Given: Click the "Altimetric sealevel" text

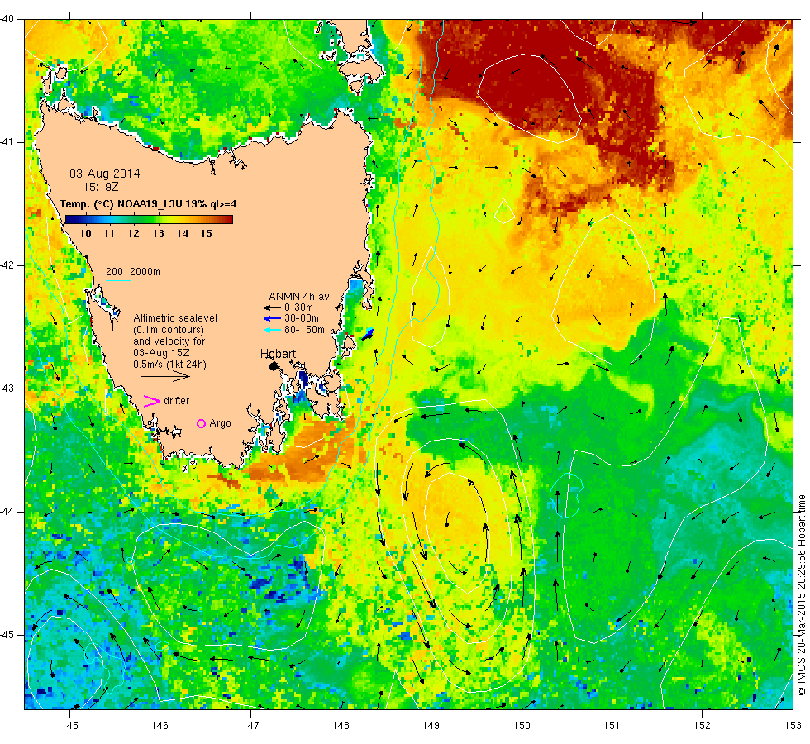Looking at the screenshot, I should [x=175, y=318].
